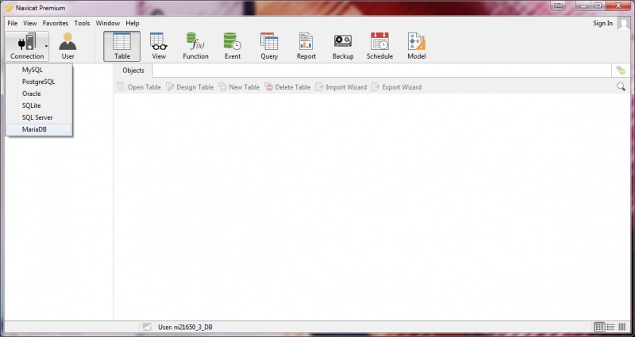Switch to detail view mode
This screenshot has height=337, width=635.
pos(610,327)
